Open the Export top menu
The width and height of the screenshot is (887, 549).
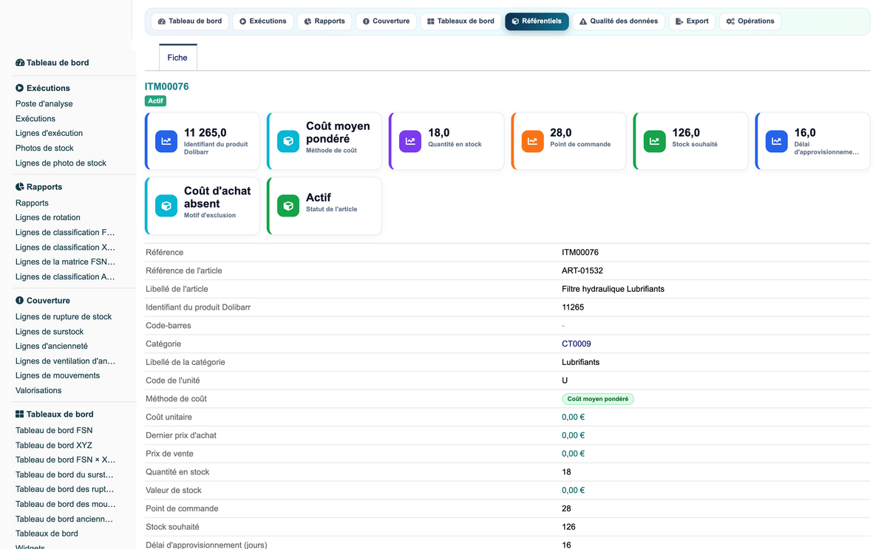pyautogui.click(x=692, y=21)
